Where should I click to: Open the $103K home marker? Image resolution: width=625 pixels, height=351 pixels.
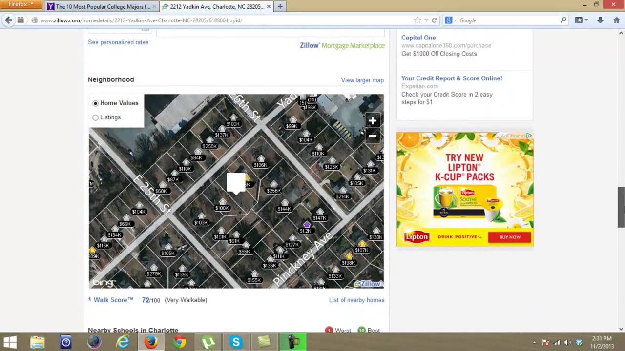pyautogui.click(x=201, y=220)
